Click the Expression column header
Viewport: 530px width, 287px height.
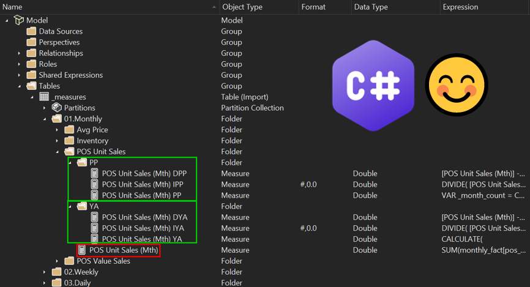(485, 7)
